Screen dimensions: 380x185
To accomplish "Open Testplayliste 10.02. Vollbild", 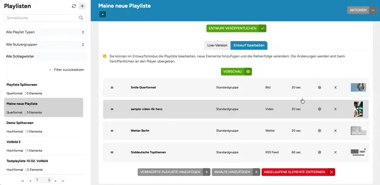I will pos(44,165).
